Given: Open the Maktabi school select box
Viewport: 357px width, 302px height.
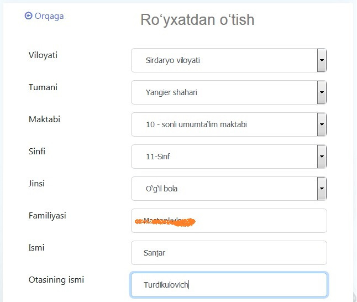Looking at the screenshot, I should pos(224,124).
